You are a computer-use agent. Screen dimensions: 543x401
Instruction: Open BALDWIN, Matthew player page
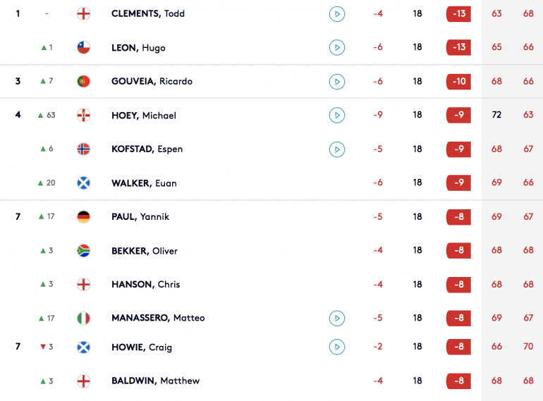155,381
